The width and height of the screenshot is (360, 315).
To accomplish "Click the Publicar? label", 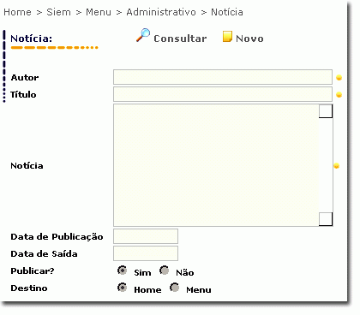I will [x=33, y=270].
